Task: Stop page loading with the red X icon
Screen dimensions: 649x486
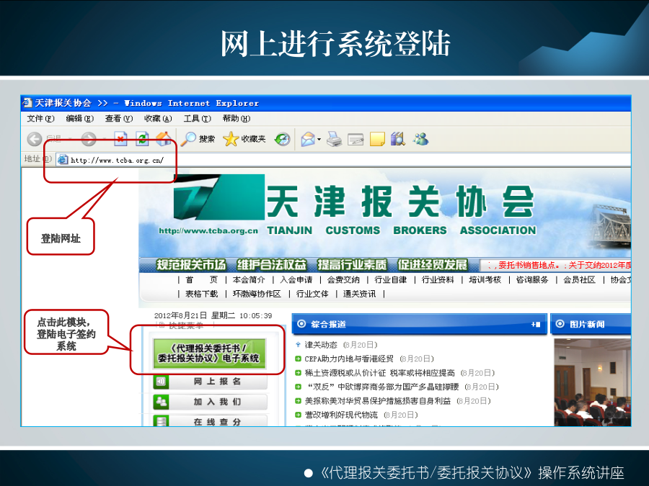Action: (x=120, y=139)
